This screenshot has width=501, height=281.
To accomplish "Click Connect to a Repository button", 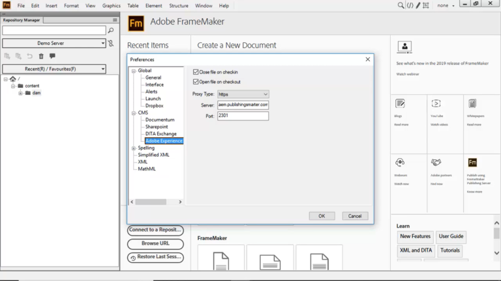I will (155, 230).
